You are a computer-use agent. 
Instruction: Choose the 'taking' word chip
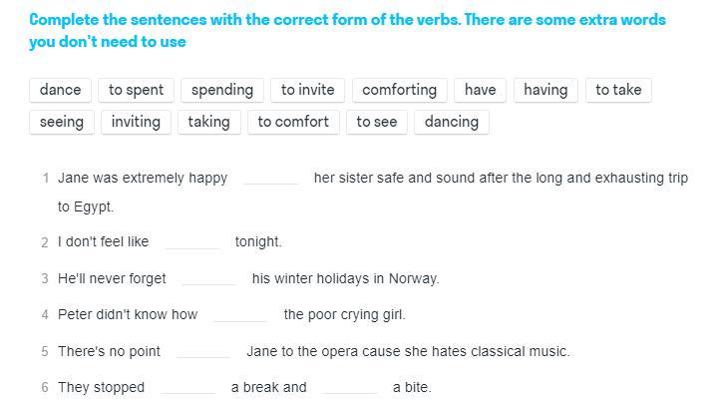(208, 122)
